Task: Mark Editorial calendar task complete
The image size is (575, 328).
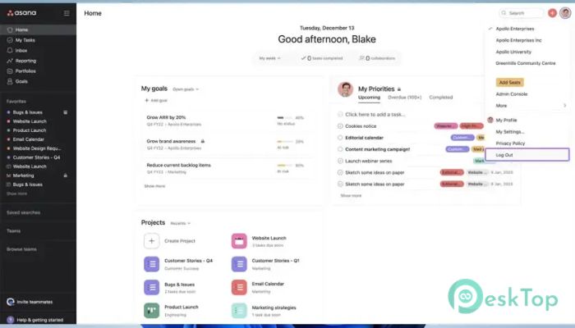Action: coord(340,138)
